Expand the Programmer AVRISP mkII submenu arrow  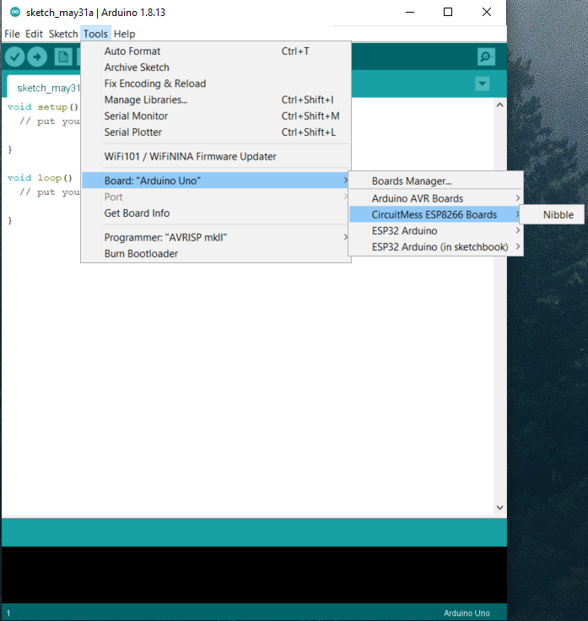click(x=346, y=237)
